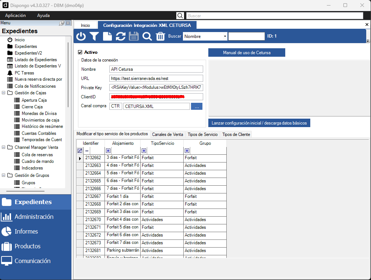The width and height of the screenshot is (371, 280).
Task: Expand toolbar overflow arrow at right edge
Action: (x=368, y=41)
